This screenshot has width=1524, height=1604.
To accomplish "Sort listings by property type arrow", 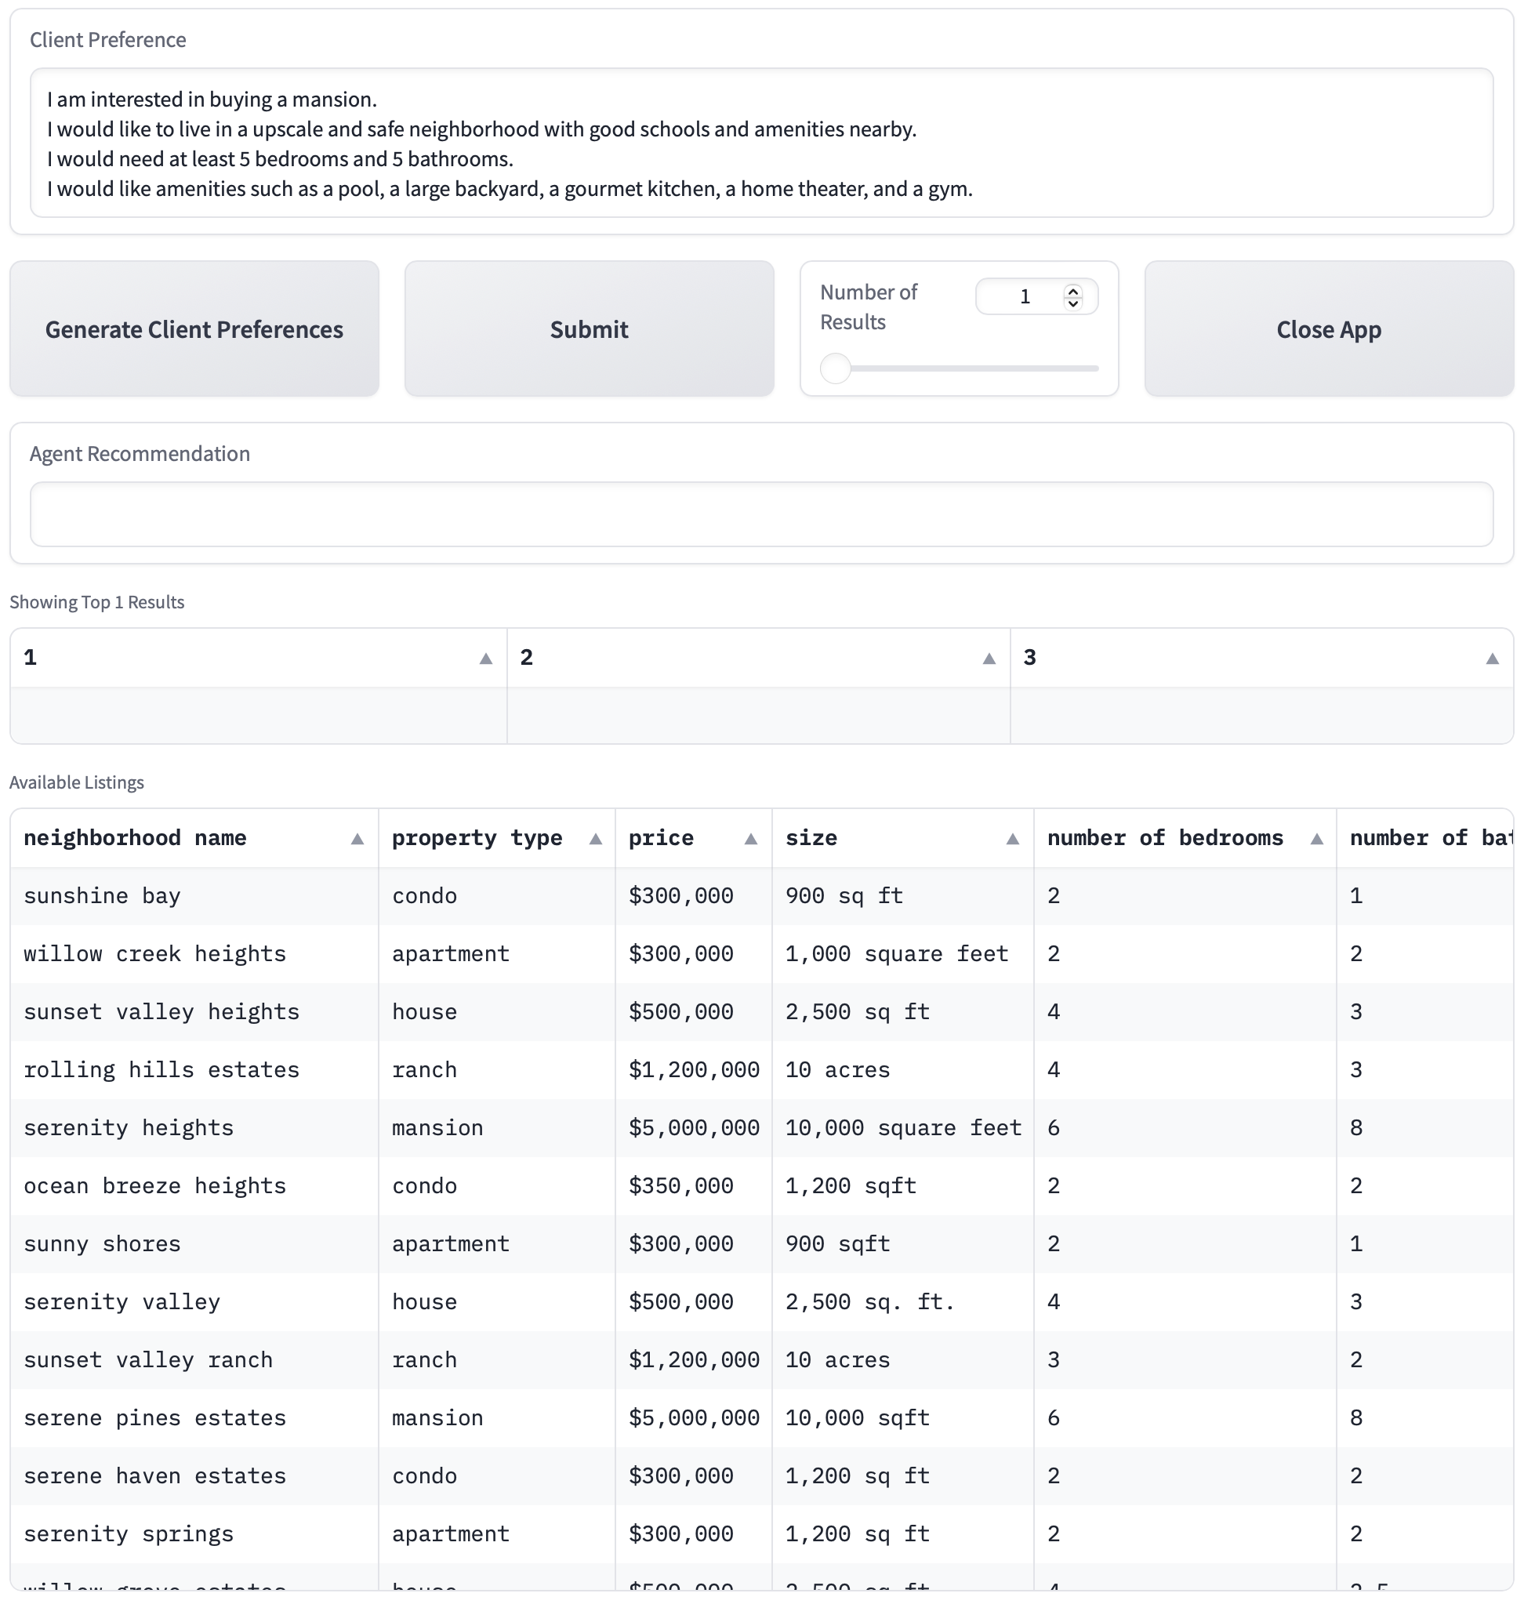I will coord(596,839).
